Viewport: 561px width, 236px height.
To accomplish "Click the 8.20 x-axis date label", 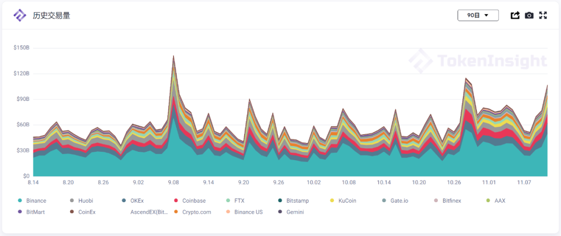I will [69, 182].
